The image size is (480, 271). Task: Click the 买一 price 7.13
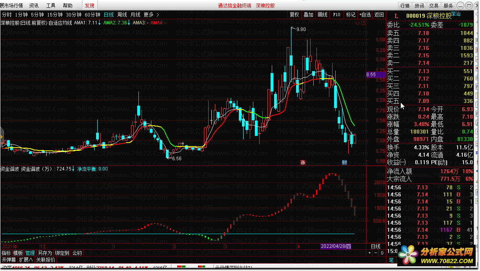424,71
